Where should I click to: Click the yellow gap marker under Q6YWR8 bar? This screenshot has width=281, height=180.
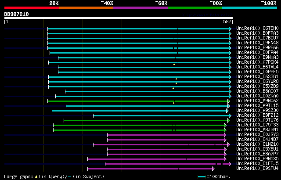(176, 83)
